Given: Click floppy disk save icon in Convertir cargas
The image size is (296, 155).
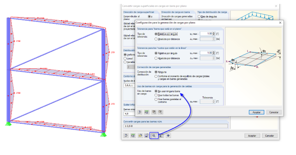Looking at the screenshot, I should (x=146, y=135).
